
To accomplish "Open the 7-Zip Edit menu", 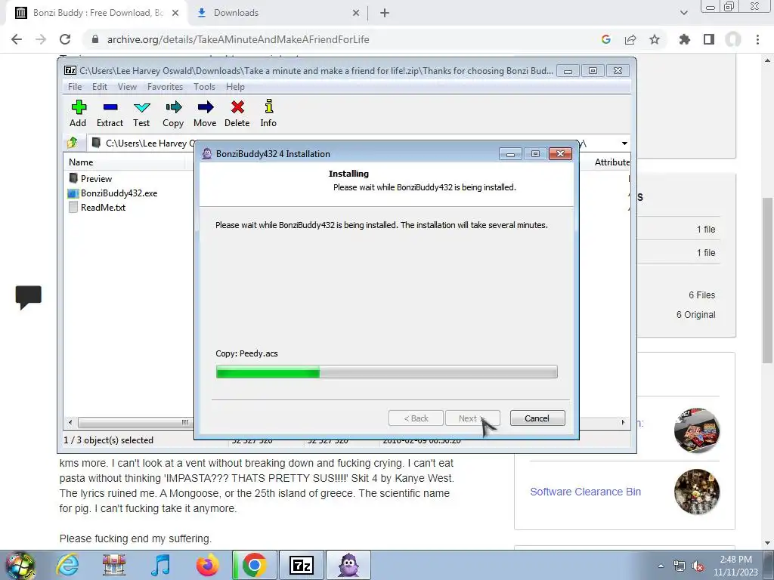I will 100,87.
